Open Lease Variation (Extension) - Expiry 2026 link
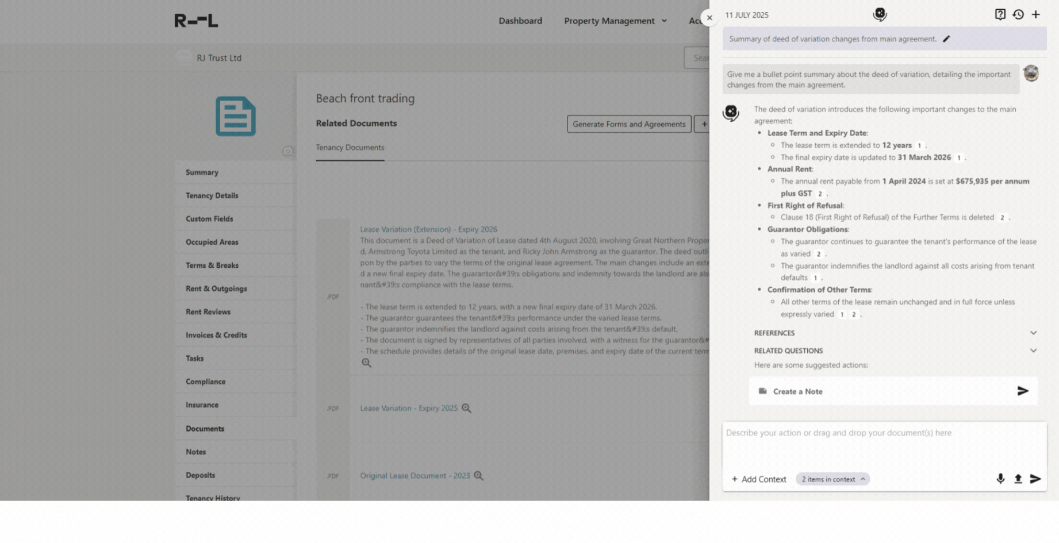 pos(428,229)
